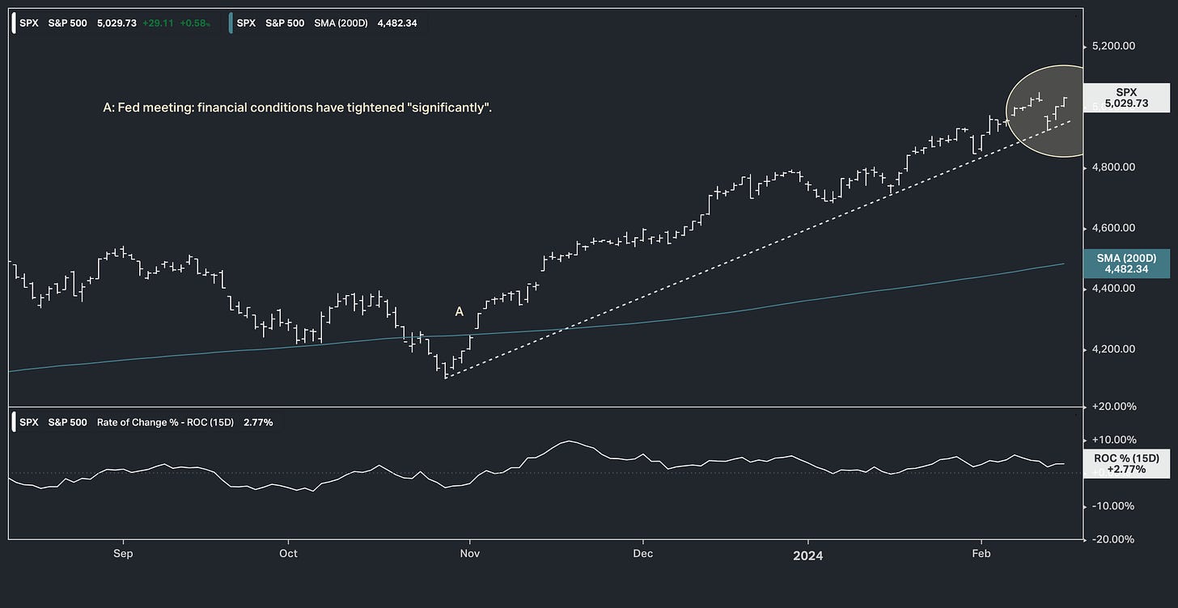Click the SMA (200D) 4,482.34 price tag
The width and height of the screenshot is (1178, 608).
click(1126, 264)
